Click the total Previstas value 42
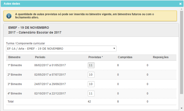Screen dimensions: 184x111 point(89,101)
